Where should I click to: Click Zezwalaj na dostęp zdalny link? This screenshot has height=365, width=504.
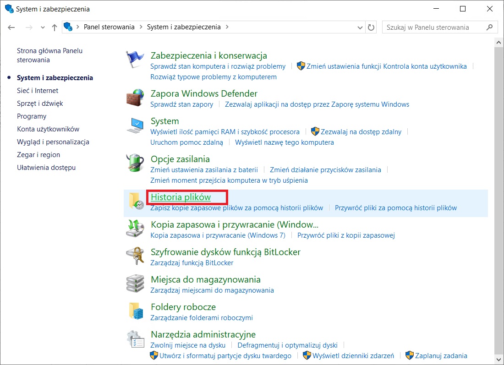361,132
